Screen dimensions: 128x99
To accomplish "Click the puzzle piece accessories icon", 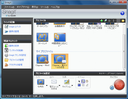I will [x=6, y=65].
